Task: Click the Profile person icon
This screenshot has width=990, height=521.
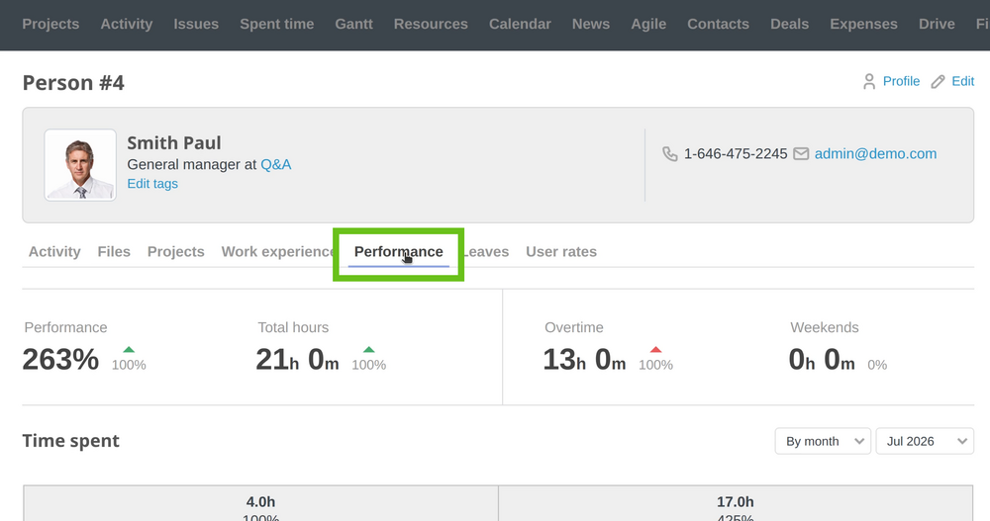Action: [869, 81]
